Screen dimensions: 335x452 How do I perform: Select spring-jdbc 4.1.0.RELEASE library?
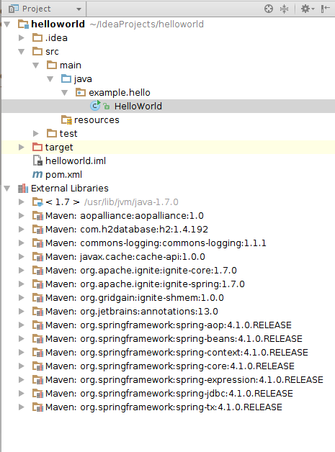click(x=169, y=394)
